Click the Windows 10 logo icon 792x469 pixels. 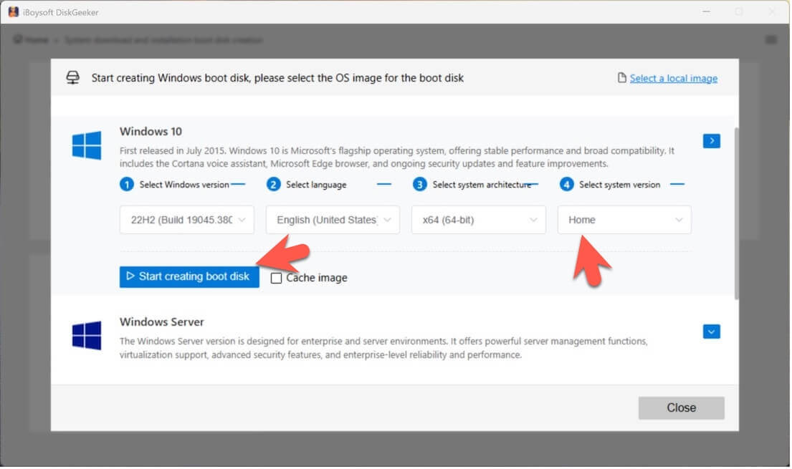87,145
